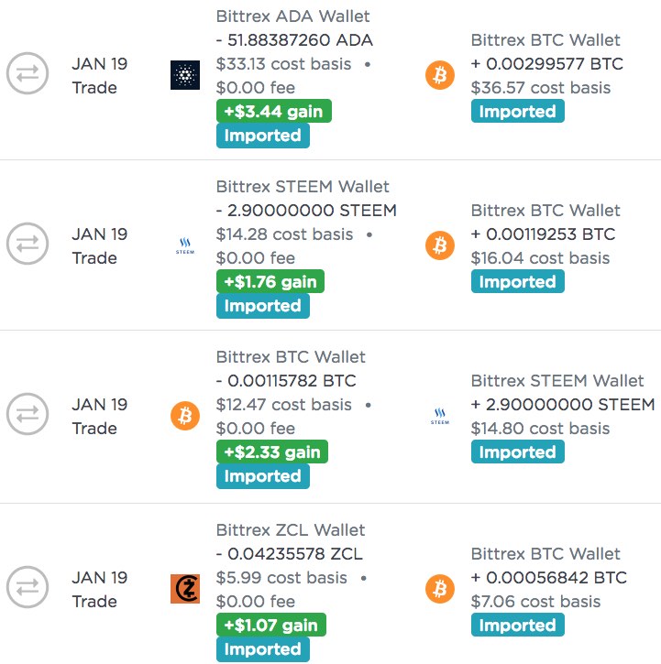661x664 pixels.
Task: Click the +$1.07 gain badge
Action: pos(271,625)
